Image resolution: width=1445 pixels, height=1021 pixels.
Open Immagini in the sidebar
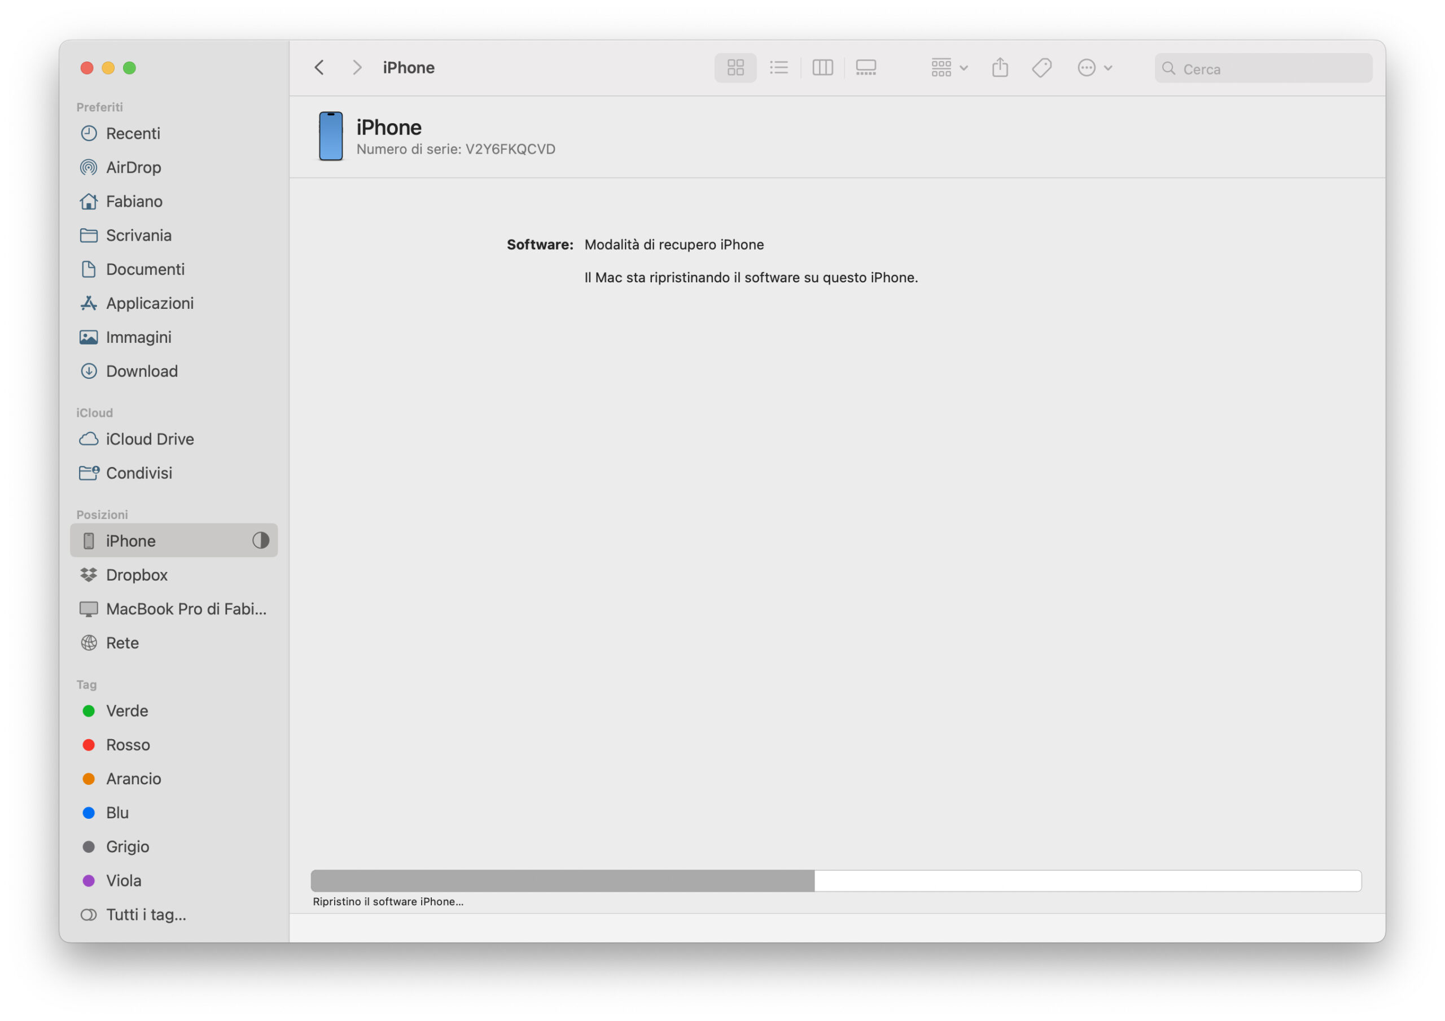pos(174,337)
